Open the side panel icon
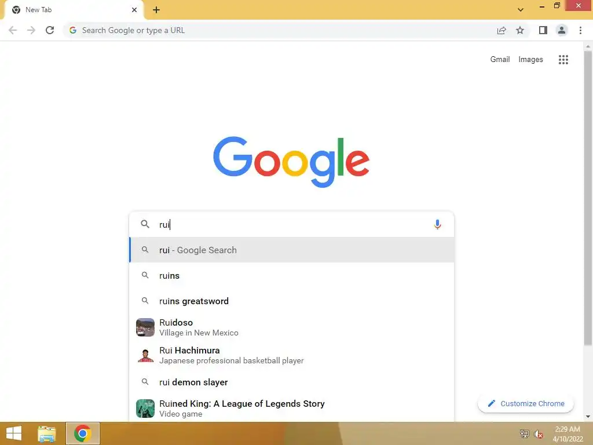 tap(543, 30)
